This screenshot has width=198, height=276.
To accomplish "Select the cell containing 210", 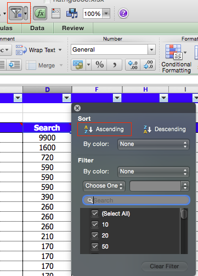I will (47, 236).
